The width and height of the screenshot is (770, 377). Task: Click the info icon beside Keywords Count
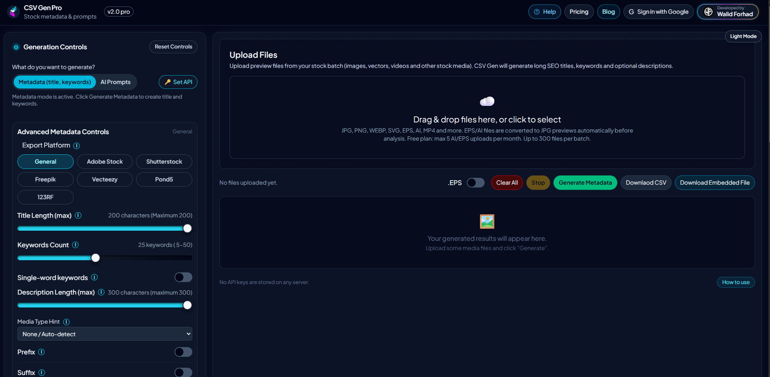[75, 245]
